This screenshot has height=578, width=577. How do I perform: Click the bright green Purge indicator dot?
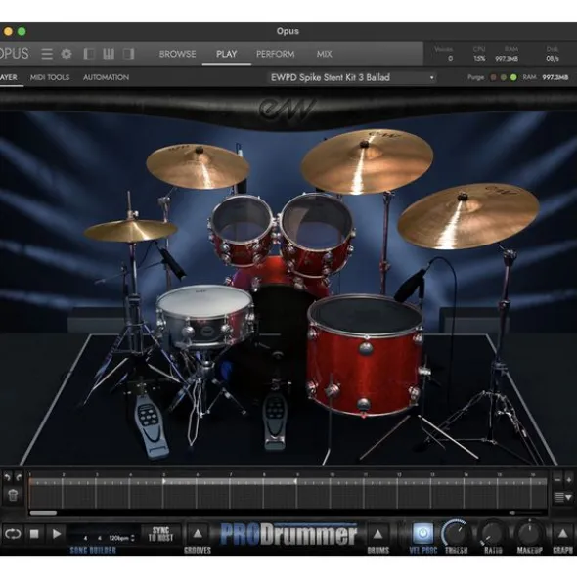[x=513, y=77]
